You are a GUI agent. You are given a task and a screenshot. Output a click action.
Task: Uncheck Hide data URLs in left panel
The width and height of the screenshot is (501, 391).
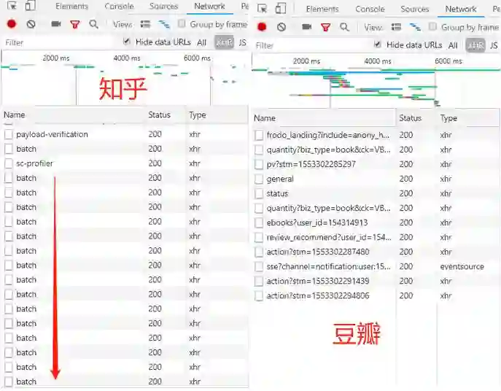click(127, 42)
